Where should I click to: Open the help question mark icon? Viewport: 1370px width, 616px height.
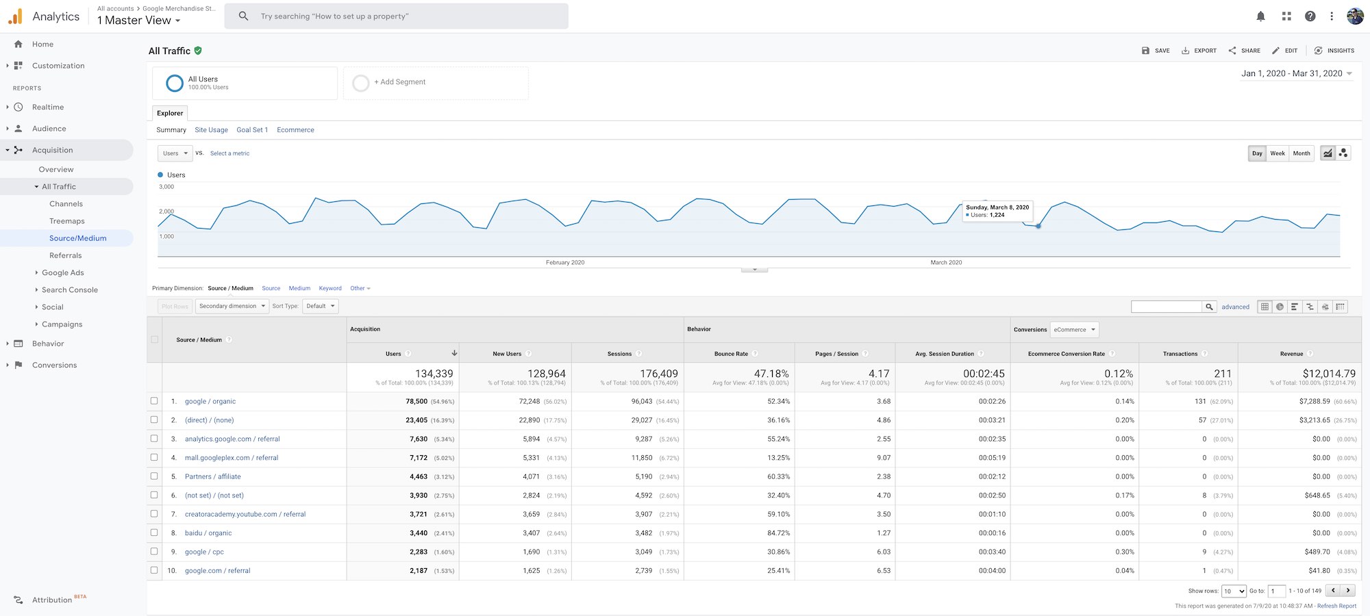point(1310,16)
